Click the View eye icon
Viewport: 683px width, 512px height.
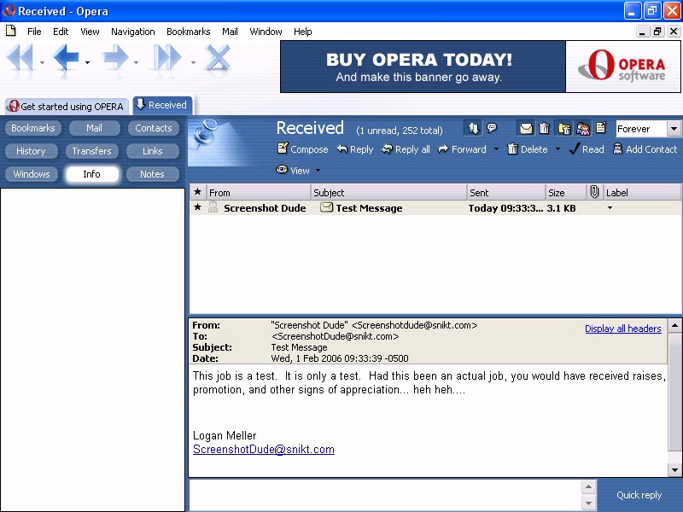click(x=282, y=169)
